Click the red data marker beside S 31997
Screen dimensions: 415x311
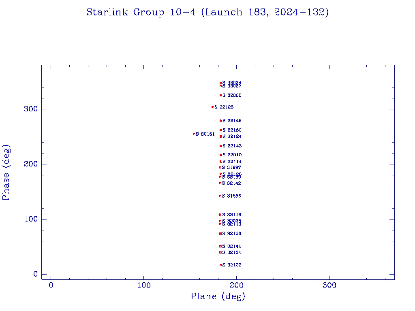220,167
